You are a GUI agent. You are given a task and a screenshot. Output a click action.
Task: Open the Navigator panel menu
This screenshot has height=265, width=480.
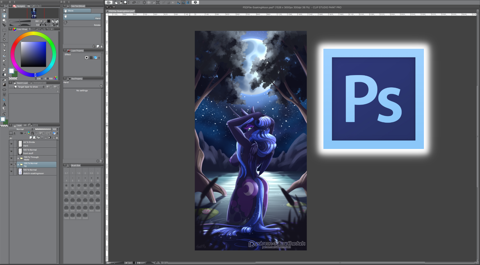click(x=11, y=6)
